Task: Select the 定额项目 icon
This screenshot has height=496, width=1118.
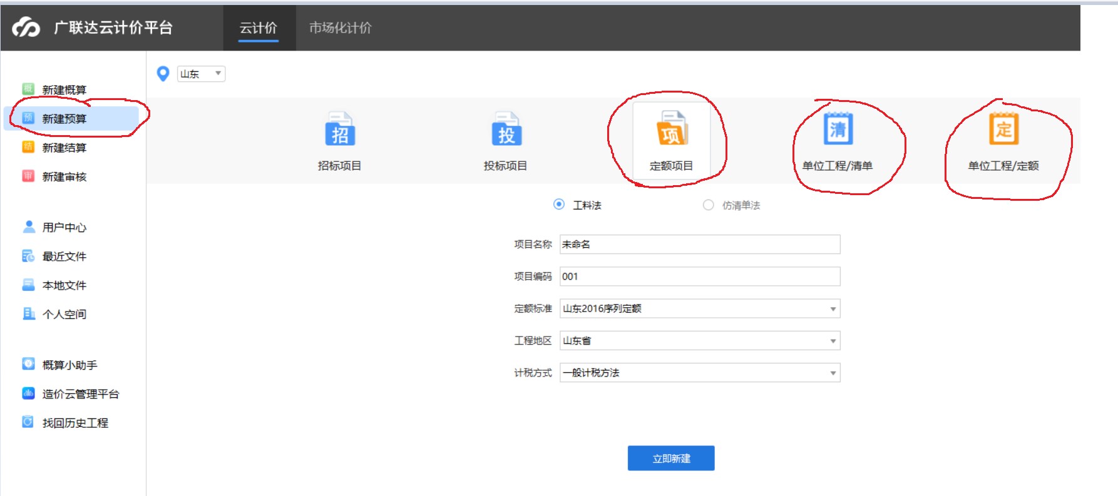Action: 672,129
